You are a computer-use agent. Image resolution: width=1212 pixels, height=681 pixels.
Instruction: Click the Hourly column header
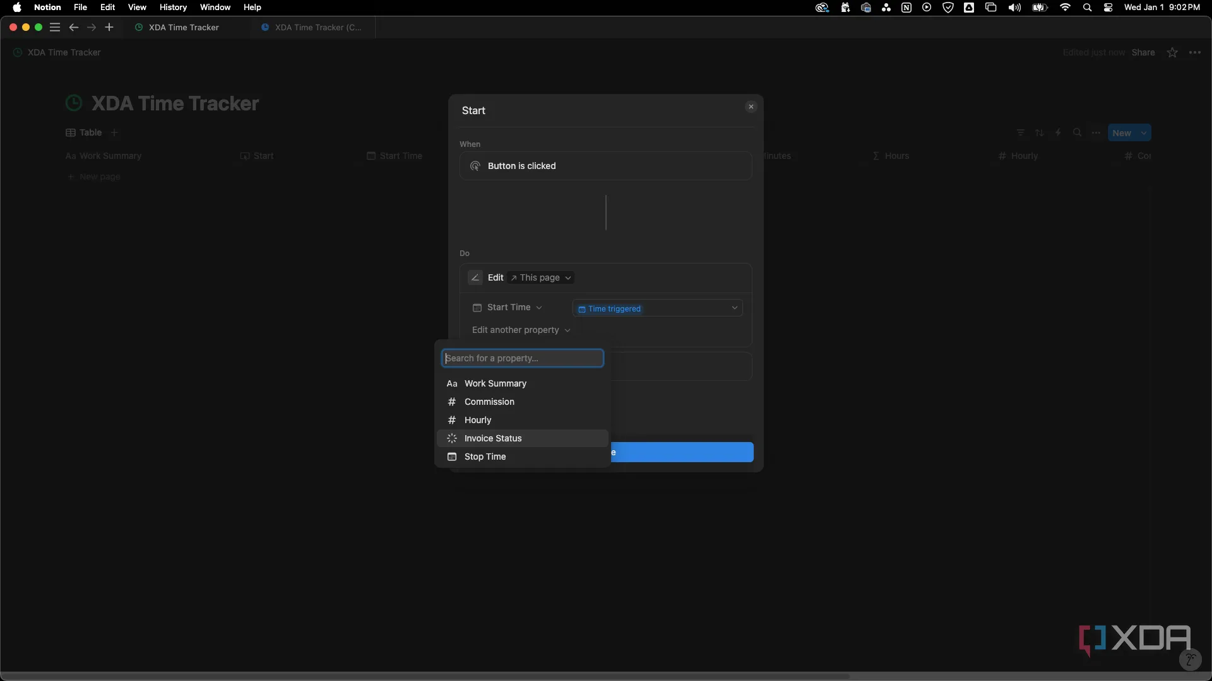(x=1018, y=156)
